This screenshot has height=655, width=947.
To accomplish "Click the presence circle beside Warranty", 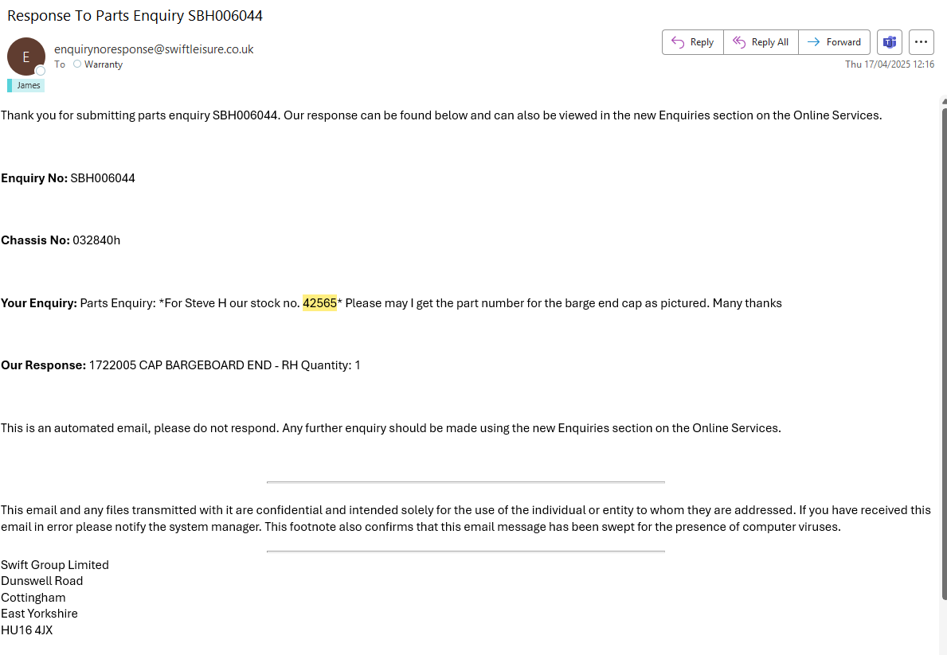I will tap(77, 64).
